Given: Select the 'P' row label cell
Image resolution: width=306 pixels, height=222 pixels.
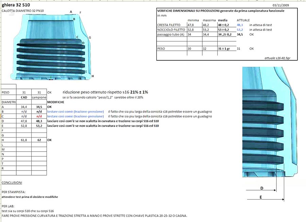Looking at the screenshot, I should [x=8, y=159].
